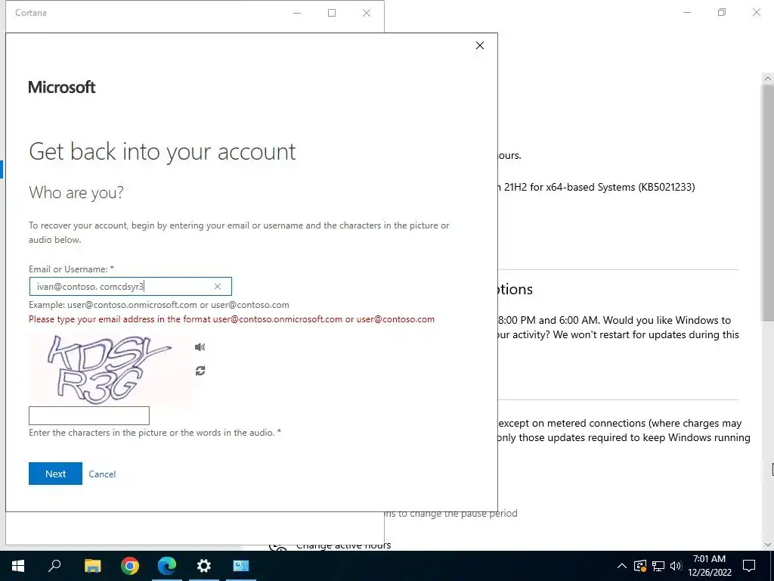Open the clock showing 7:01 AM
Viewport: 774px width, 581px height.
pyautogui.click(x=709, y=566)
